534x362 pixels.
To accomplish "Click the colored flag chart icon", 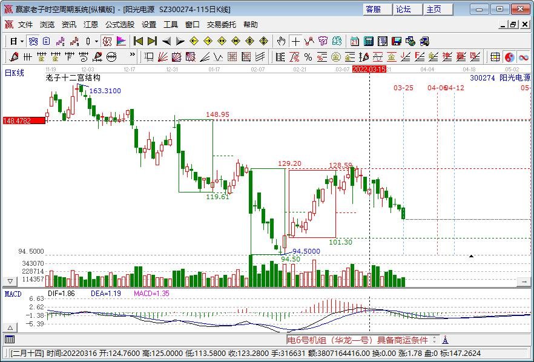I will (x=121, y=42).
